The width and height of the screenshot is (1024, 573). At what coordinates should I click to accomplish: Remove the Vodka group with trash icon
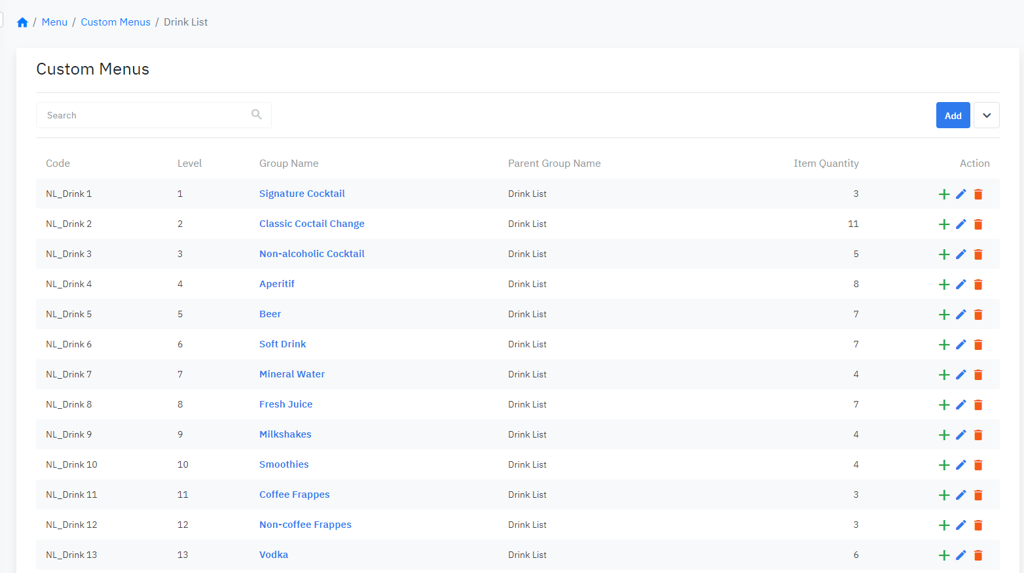pos(978,555)
